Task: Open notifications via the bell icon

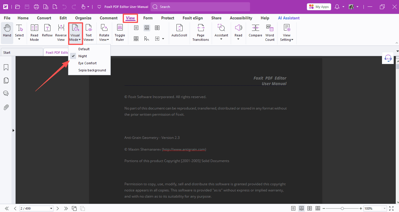Action: coord(337,7)
